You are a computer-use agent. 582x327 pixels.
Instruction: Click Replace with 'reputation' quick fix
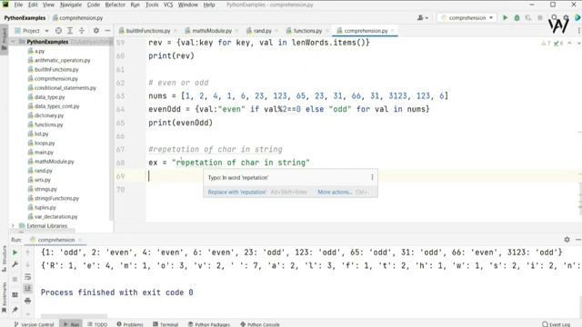coord(236,192)
